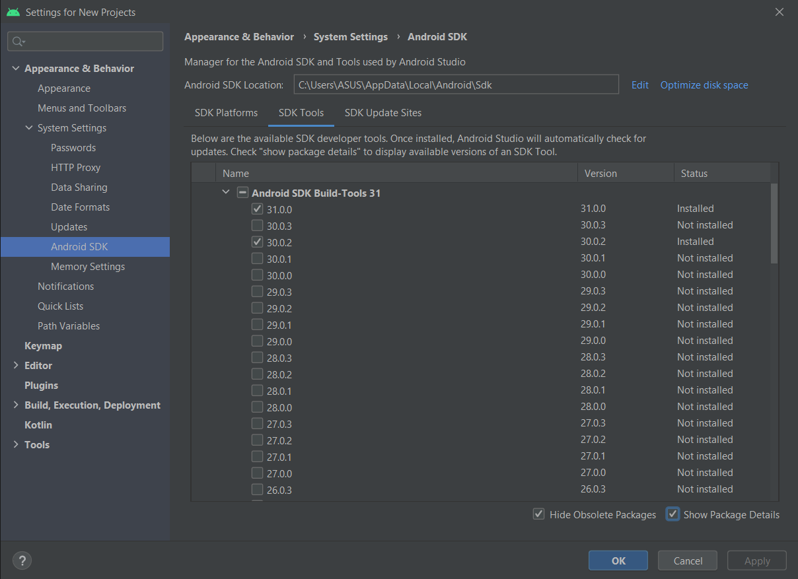Click the Android Studio logo in title bar
This screenshot has height=579, width=798.
[x=13, y=12]
